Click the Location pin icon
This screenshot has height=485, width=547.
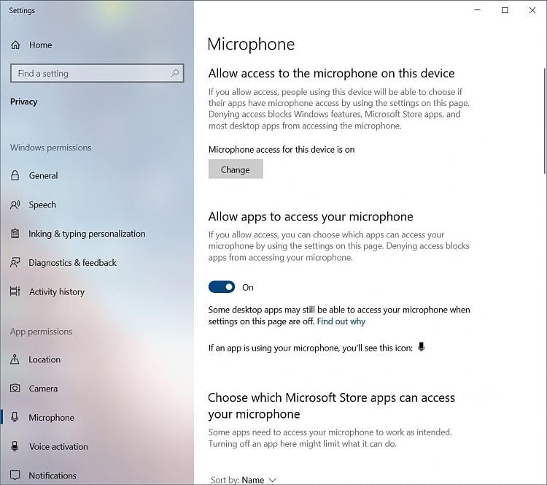tap(15, 359)
